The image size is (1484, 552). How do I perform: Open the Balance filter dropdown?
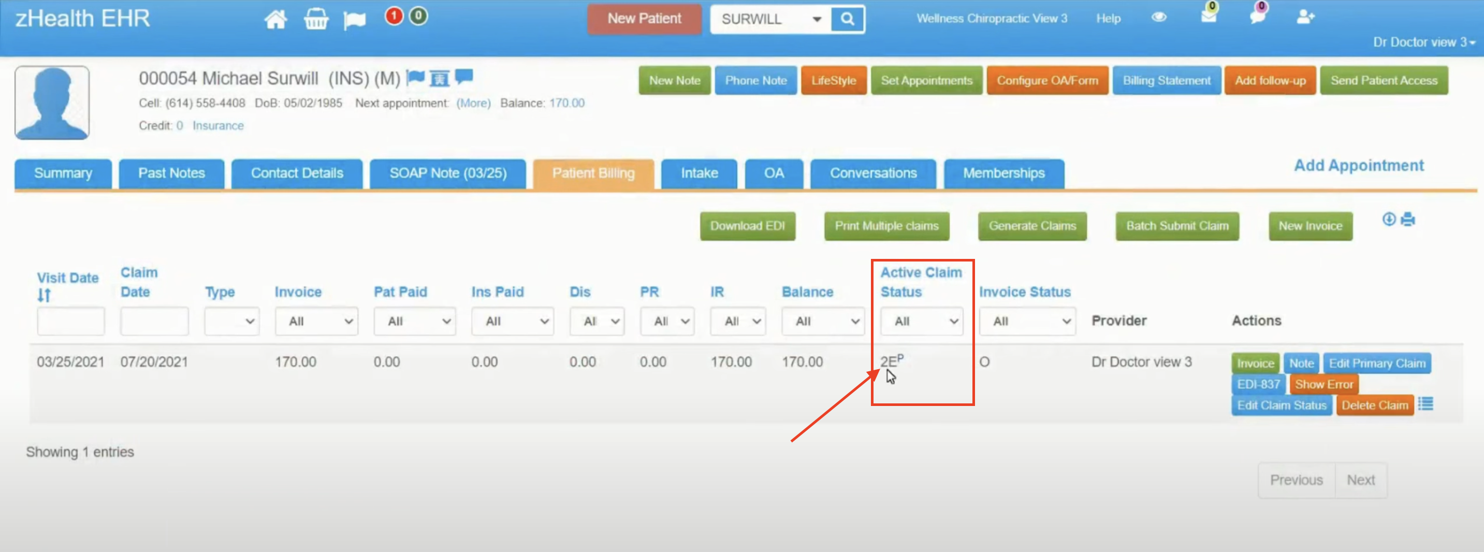pyautogui.click(x=823, y=321)
